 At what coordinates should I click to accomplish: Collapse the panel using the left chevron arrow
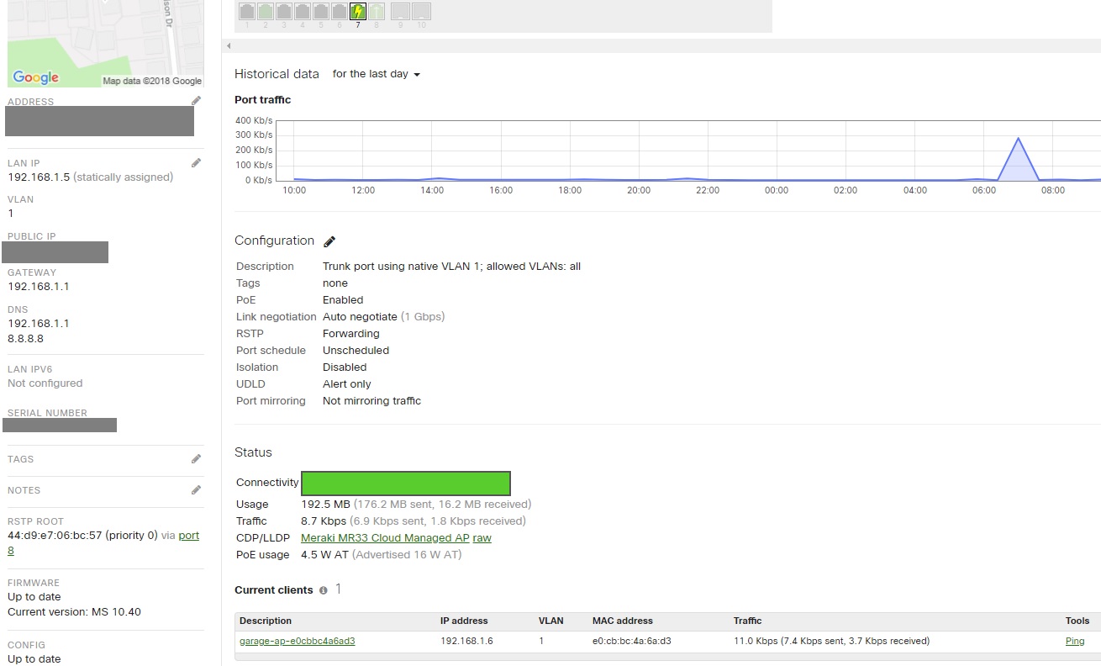tap(228, 45)
